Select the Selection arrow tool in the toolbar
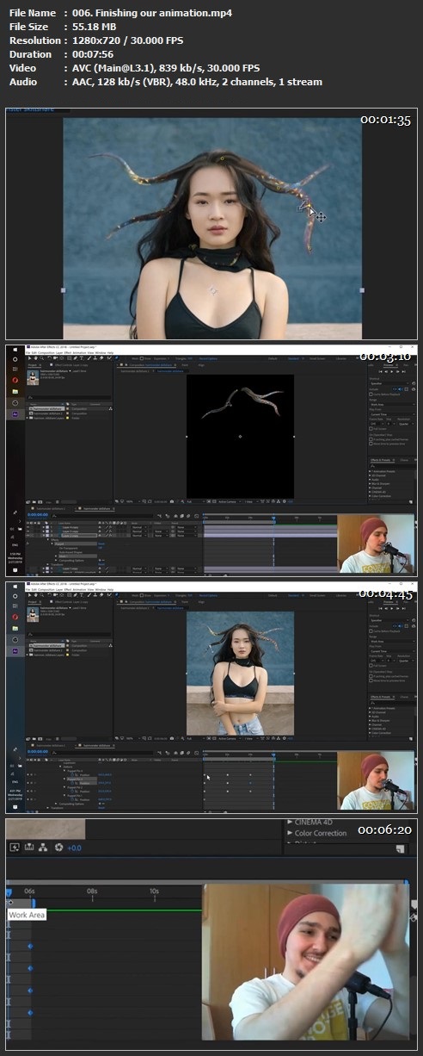This screenshot has height=1056, width=423. [x=28, y=358]
